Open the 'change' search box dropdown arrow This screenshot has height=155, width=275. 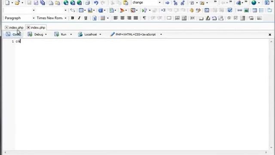(159, 3)
